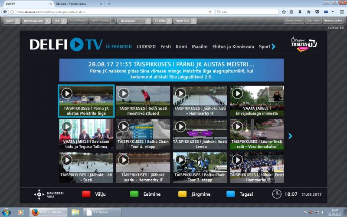347x217 pixels.
Task: Show next page of videos with right chevron
Action: (x=290, y=136)
